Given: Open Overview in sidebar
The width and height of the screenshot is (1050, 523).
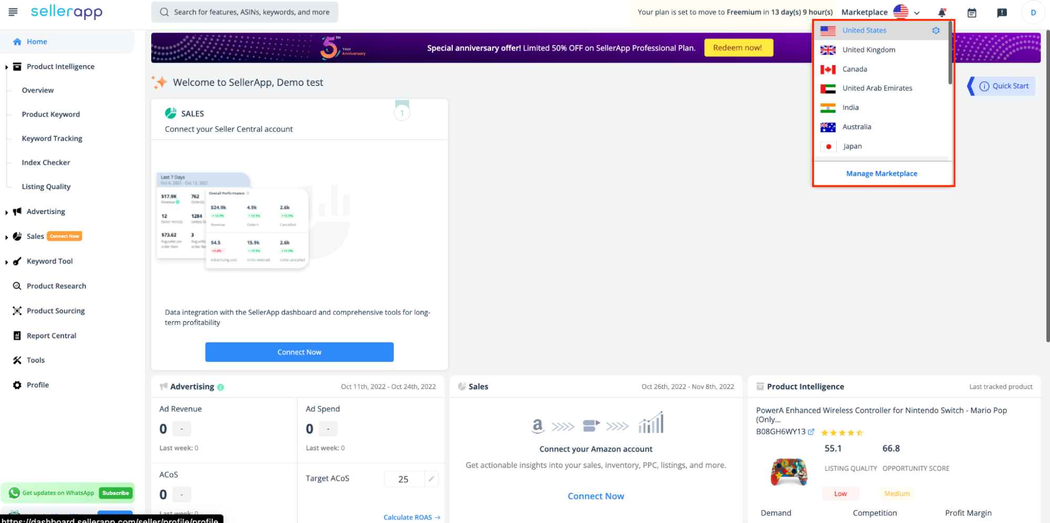Looking at the screenshot, I should (38, 90).
